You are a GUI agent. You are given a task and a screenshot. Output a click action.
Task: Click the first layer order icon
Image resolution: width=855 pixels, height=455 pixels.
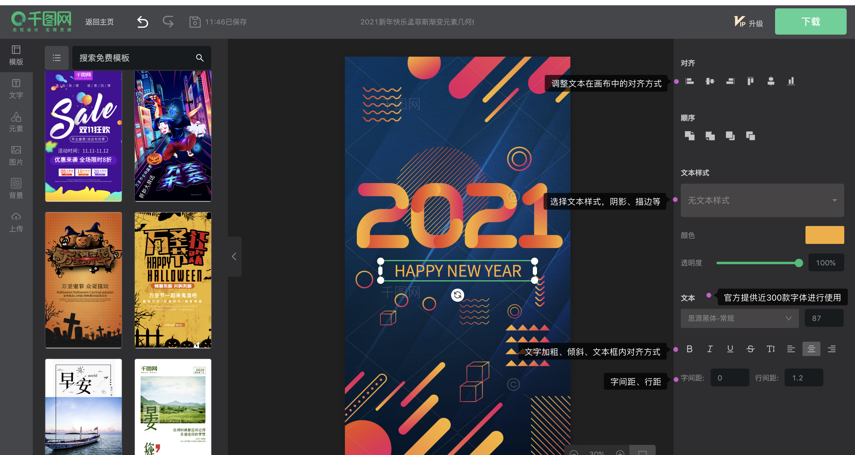coord(690,136)
